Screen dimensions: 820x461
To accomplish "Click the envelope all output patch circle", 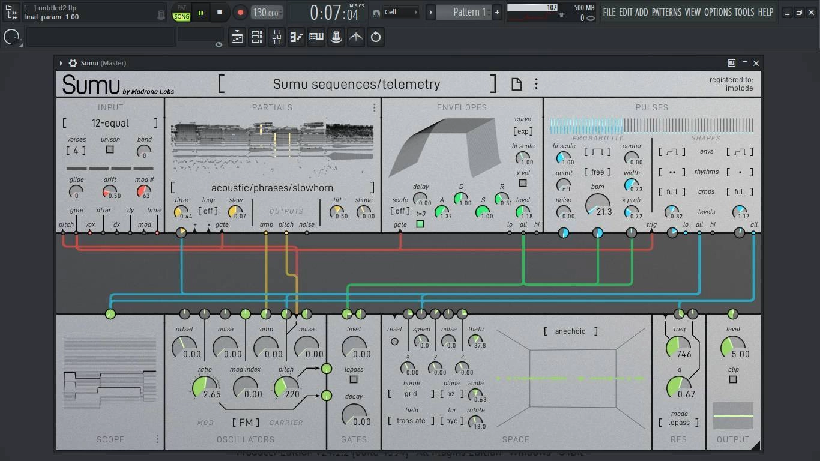I will [x=523, y=233].
